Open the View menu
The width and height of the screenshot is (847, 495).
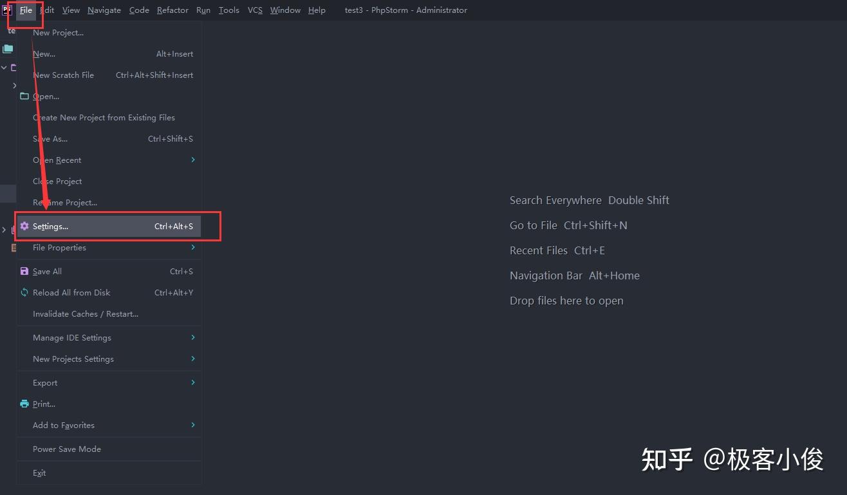point(71,10)
